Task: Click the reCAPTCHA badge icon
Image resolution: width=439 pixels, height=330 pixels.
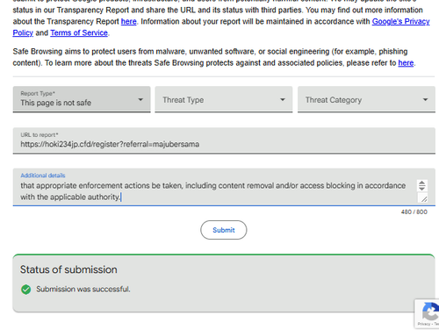Action: 430,312
